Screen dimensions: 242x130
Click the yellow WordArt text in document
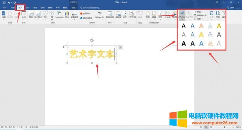(x=92, y=54)
